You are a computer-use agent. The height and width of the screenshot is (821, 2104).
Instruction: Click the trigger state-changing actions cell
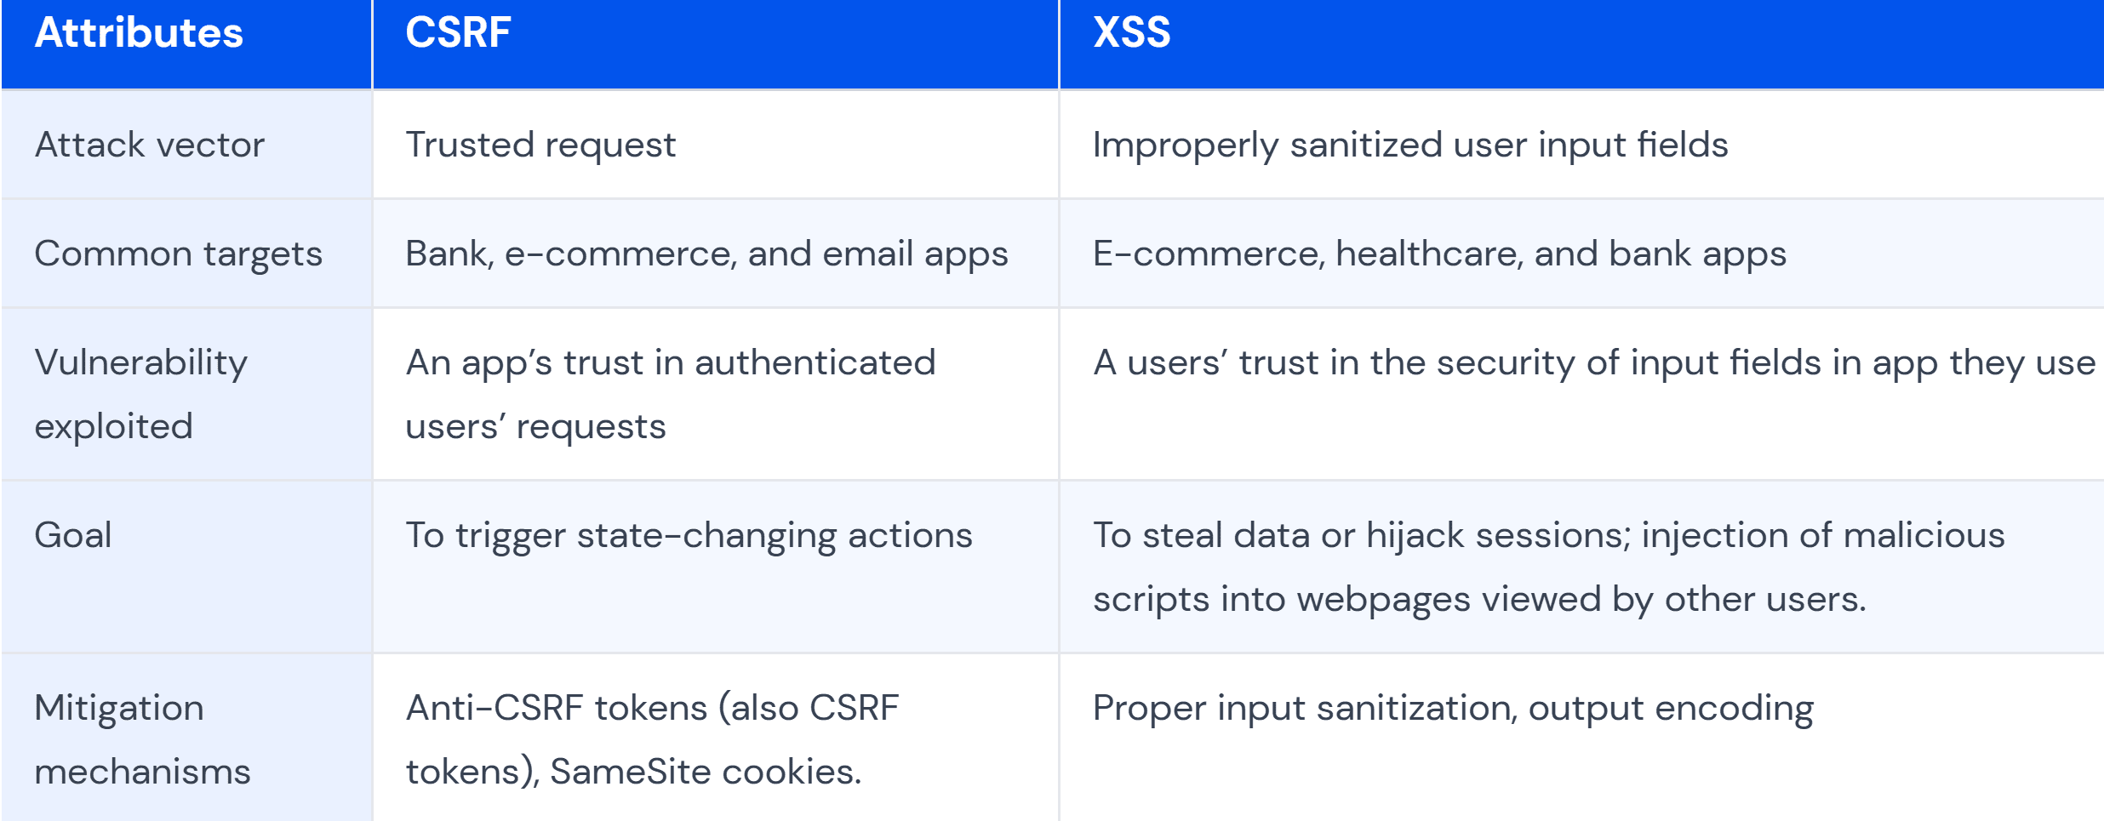[x=688, y=536]
